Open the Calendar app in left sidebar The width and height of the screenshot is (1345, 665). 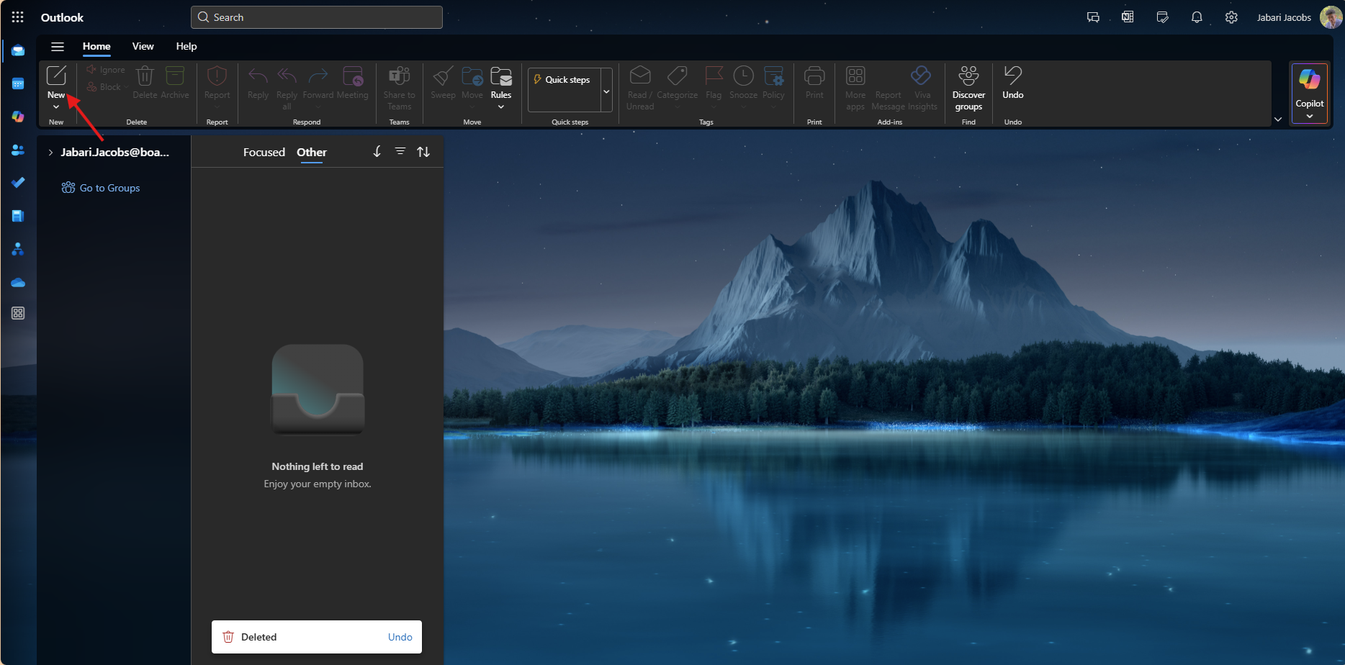pyautogui.click(x=18, y=83)
